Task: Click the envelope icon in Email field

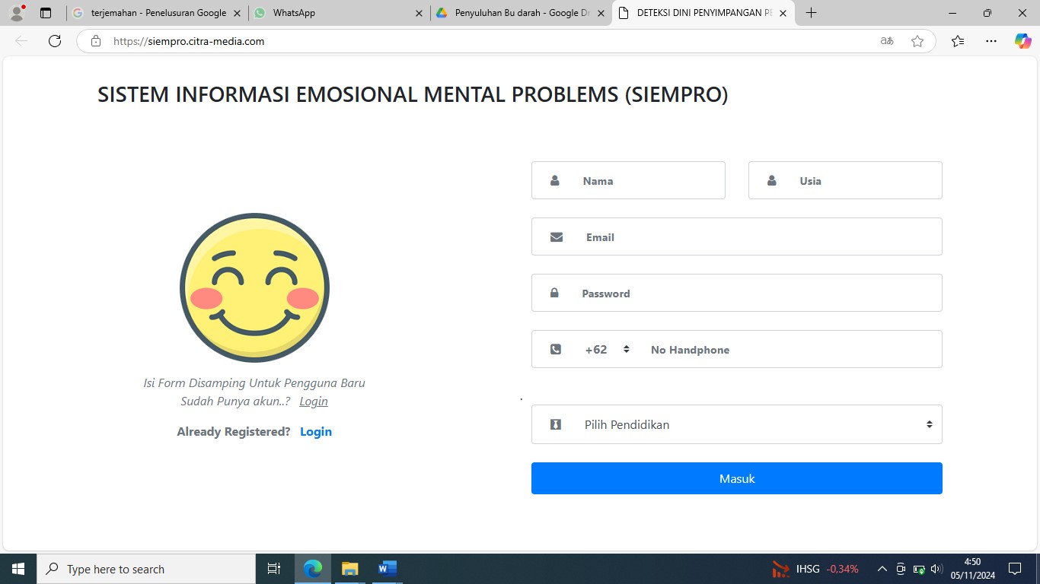Action: point(557,237)
